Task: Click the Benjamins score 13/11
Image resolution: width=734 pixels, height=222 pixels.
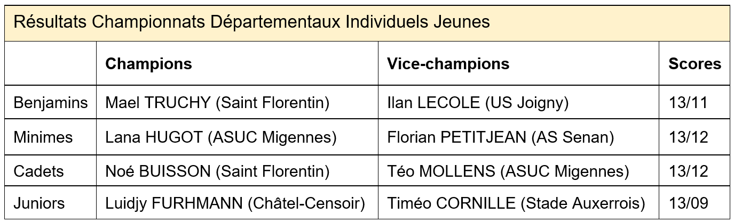Action: click(688, 102)
